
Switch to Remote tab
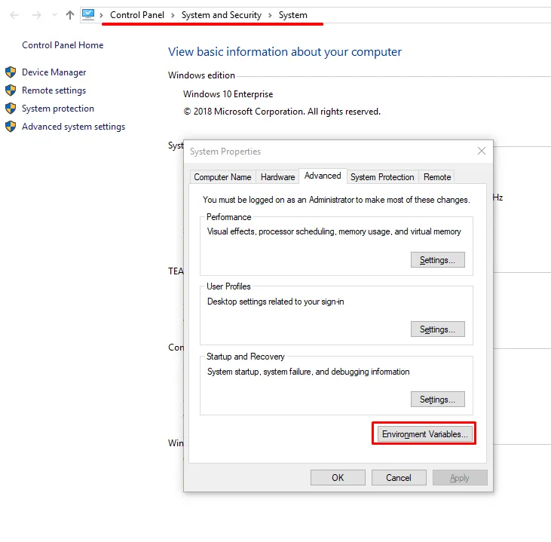pos(436,177)
